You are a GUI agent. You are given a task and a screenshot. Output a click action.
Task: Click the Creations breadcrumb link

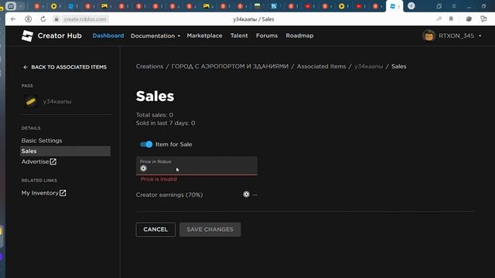(149, 66)
